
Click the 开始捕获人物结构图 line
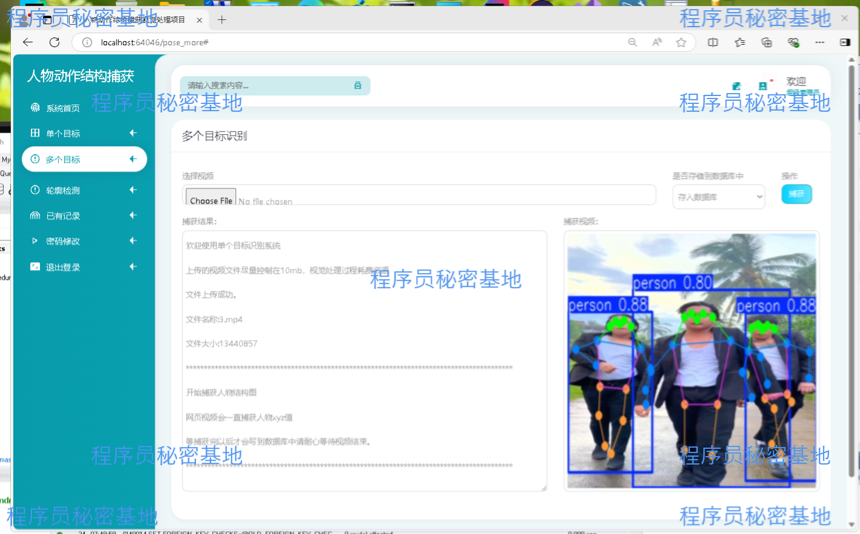(221, 393)
